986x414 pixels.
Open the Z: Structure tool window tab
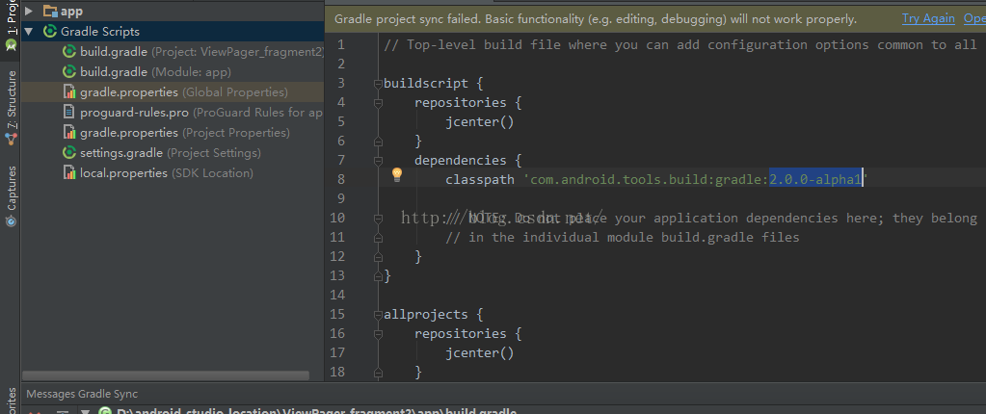(x=11, y=108)
